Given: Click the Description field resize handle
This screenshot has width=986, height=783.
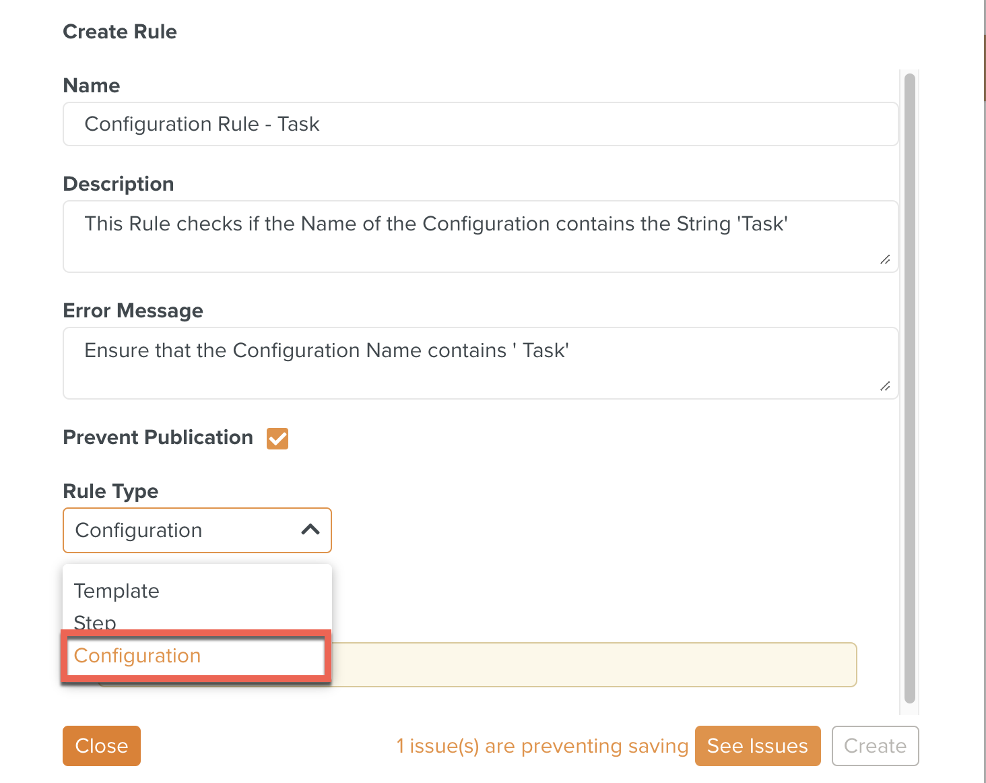Looking at the screenshot, I should click(885, 259).
